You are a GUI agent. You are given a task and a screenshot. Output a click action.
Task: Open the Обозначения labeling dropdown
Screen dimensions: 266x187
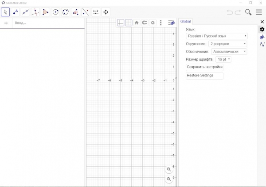pyautogui.click(x=229, y=52)
